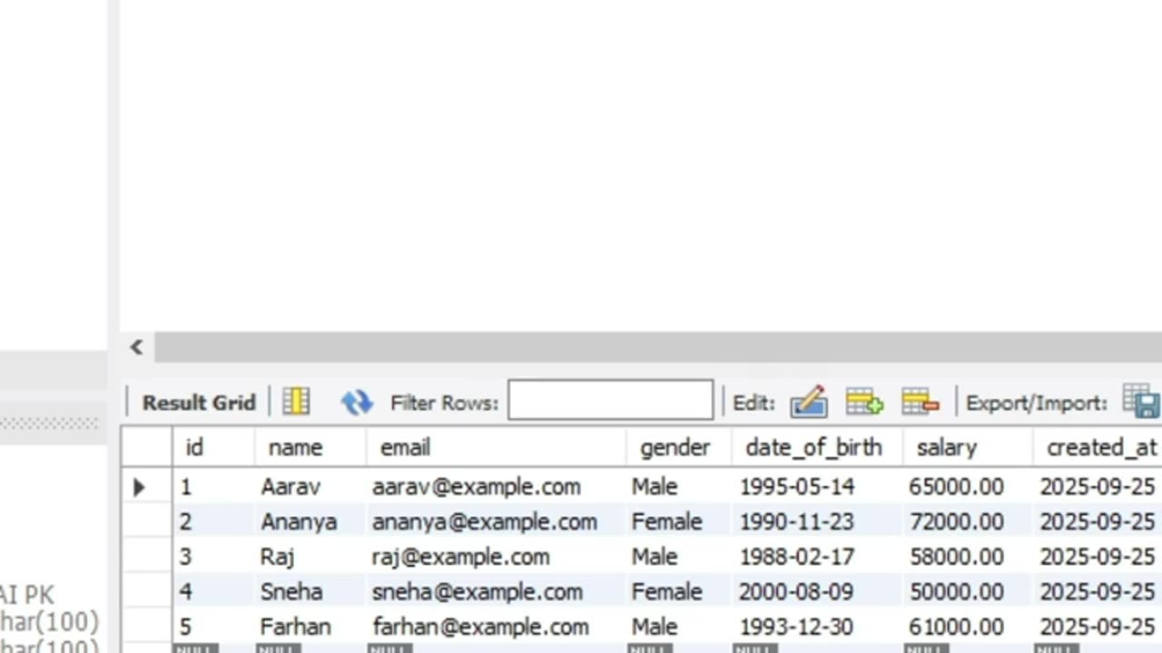1162x653 pixels.
Task: Select the salary cell 58000.00
Action: (x=967, y=557)
